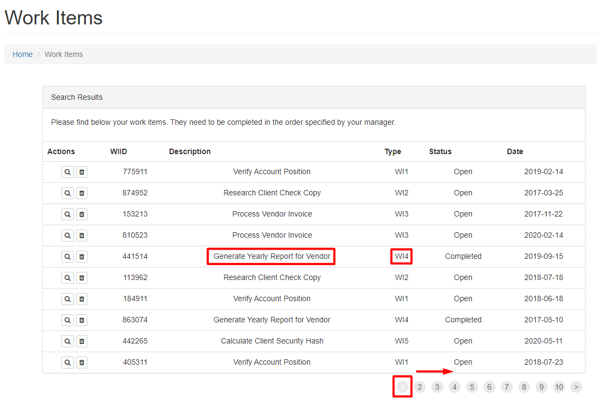Click the Status column header

pyautogui.click(x=440, y=151)
